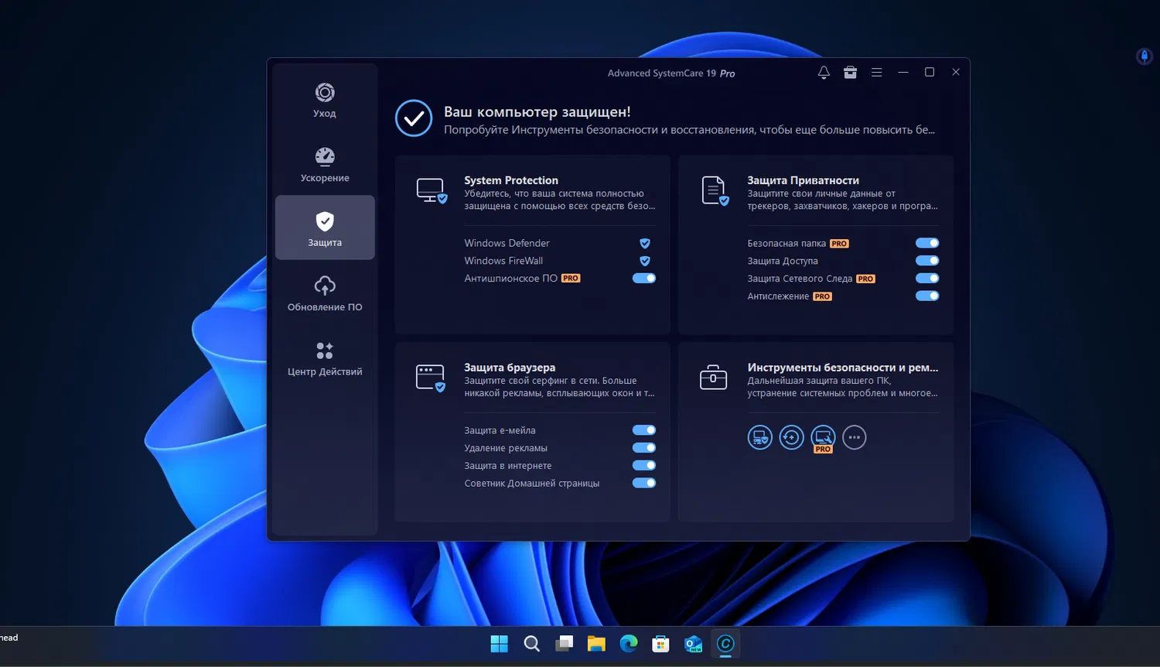1160x667 pixels.
Task: Open the System Protection monitor icon
Action: (x=432, y=190)
